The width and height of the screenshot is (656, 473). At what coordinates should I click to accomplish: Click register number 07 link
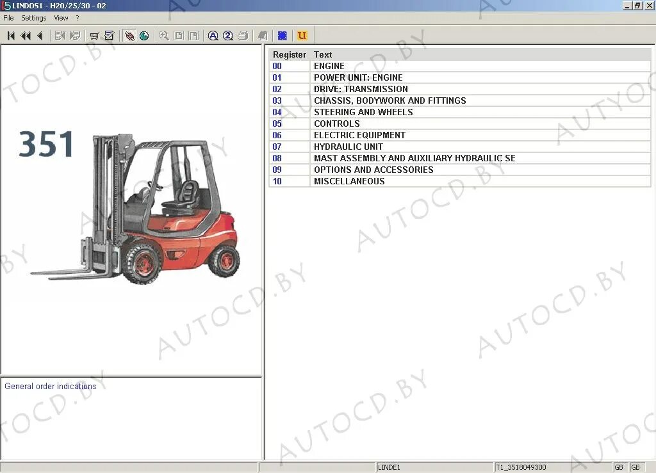click(x=277, y=147)
